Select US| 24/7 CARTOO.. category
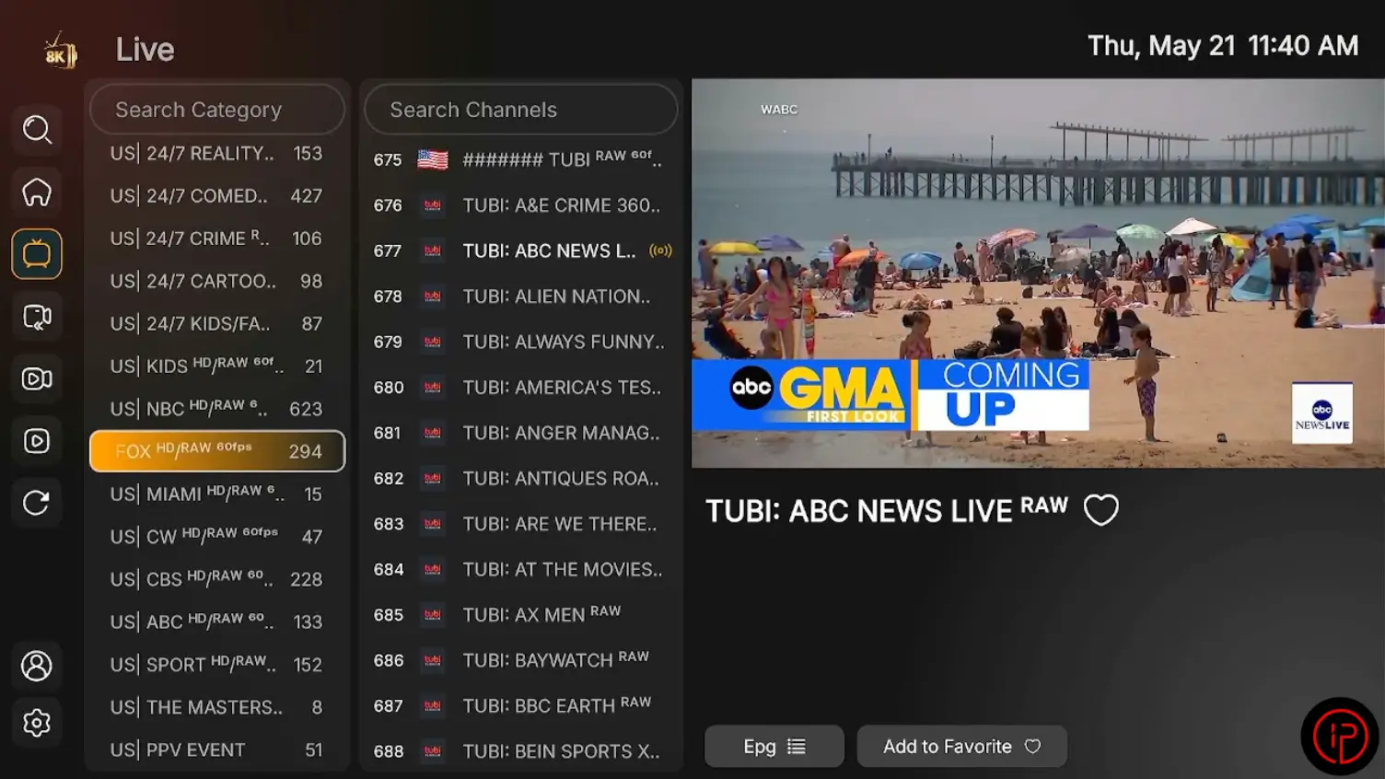This screenshot has height=779, width=1385. click(x=217, y=281)
